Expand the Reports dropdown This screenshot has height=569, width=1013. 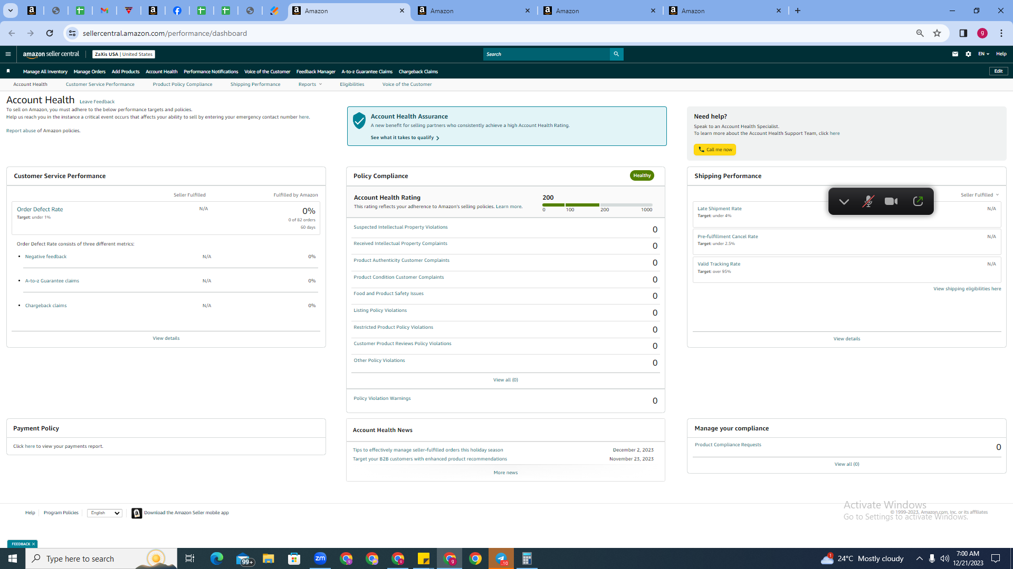point(310,84)
